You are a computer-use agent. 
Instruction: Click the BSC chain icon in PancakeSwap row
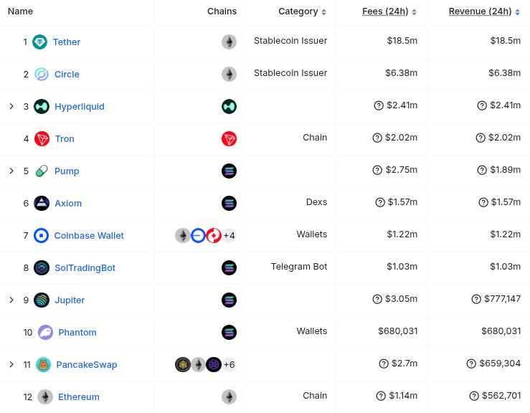(183, 365)
